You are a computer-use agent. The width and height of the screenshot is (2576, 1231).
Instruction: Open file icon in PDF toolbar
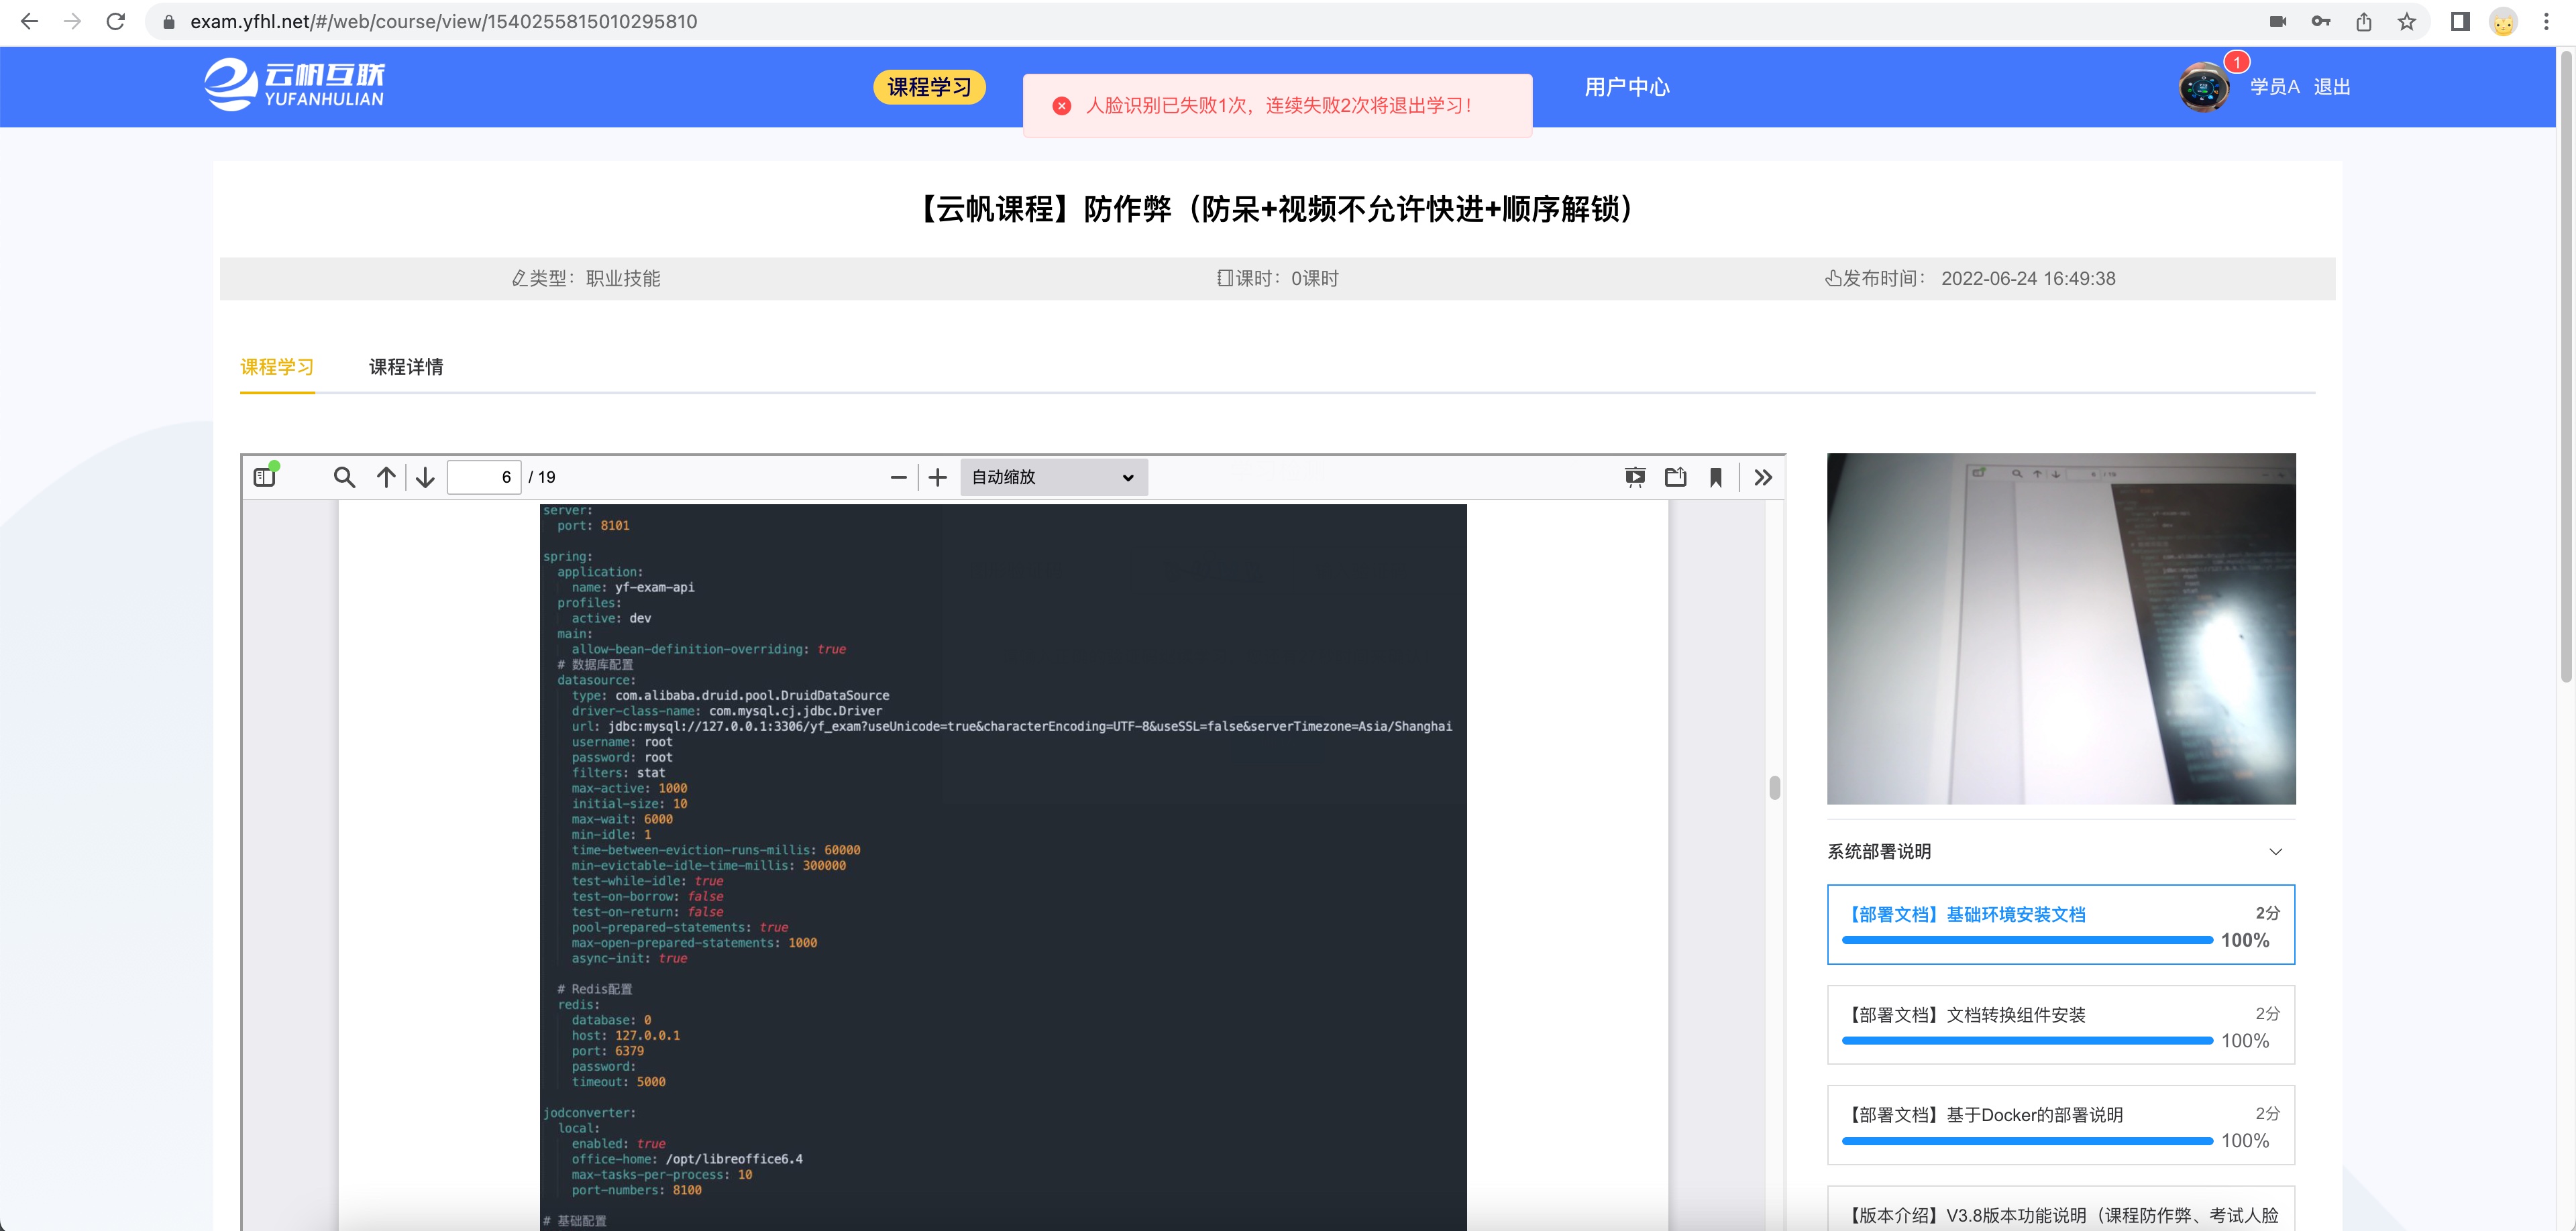(x=1675, y=477)
